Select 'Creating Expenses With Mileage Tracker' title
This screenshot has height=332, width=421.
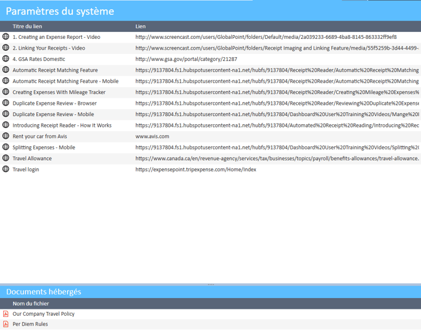59,92
